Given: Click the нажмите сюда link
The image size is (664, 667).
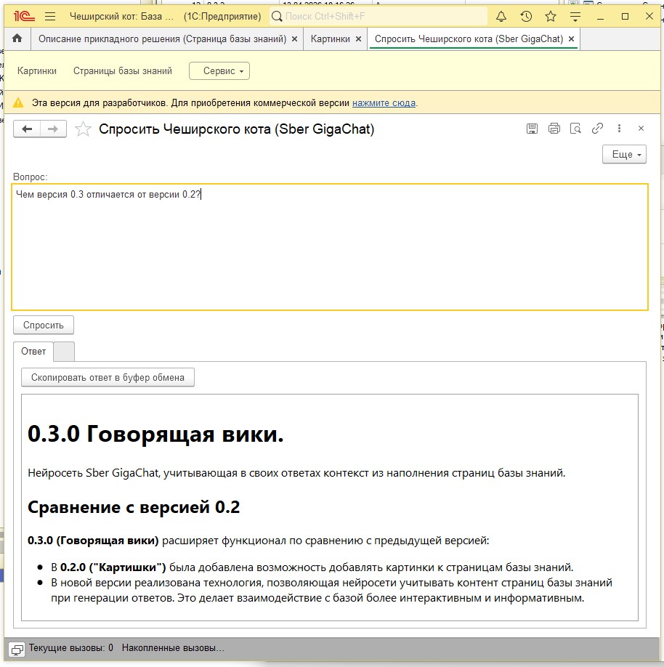Looking at the screenshot, I should coord(384,103).
